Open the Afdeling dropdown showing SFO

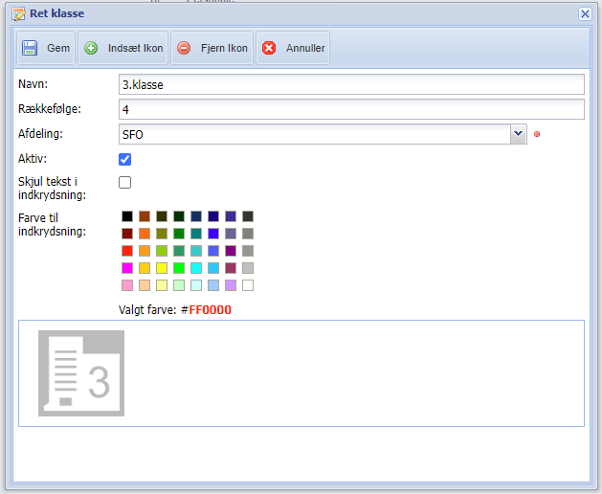click(518, 134)
